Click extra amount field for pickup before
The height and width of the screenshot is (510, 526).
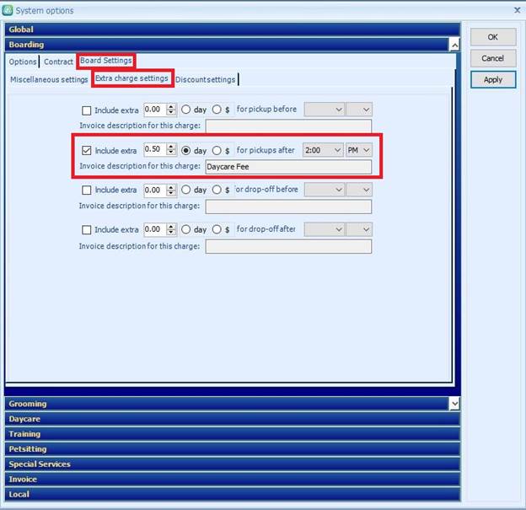tap(155, 110)
